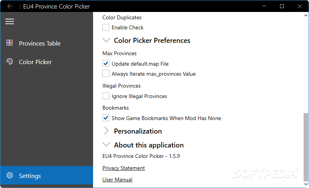Click the 'Illegal Provinces' label
This screenshot has width=309, height=188.
tap(121, 86)
